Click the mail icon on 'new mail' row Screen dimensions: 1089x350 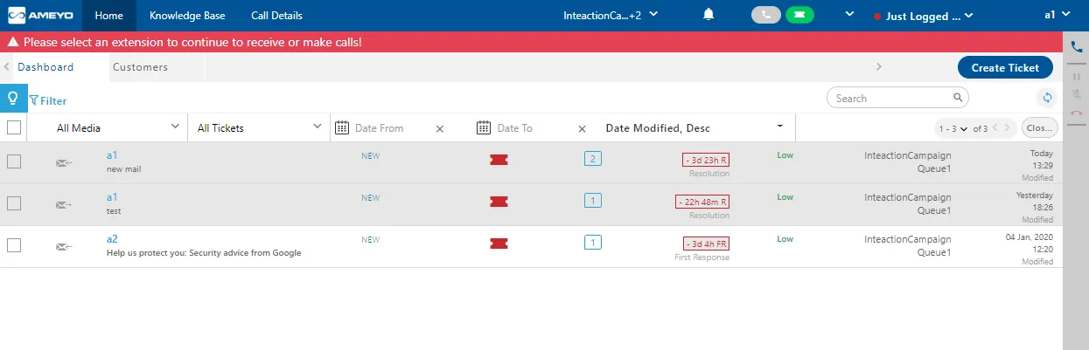point(64,162)
